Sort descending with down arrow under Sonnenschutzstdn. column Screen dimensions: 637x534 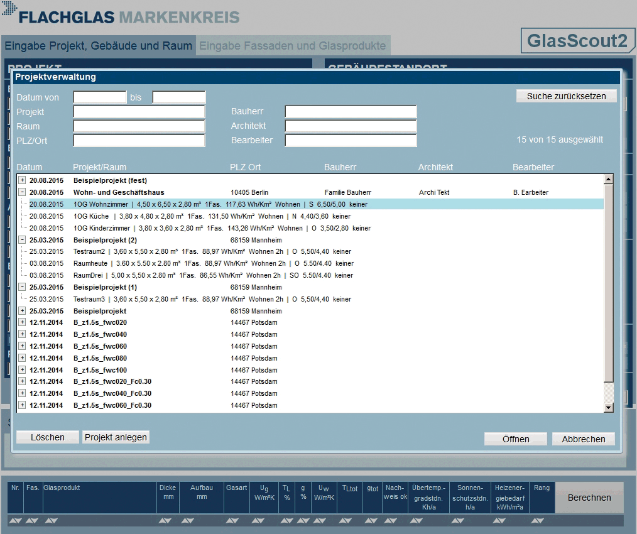(460, 521)
